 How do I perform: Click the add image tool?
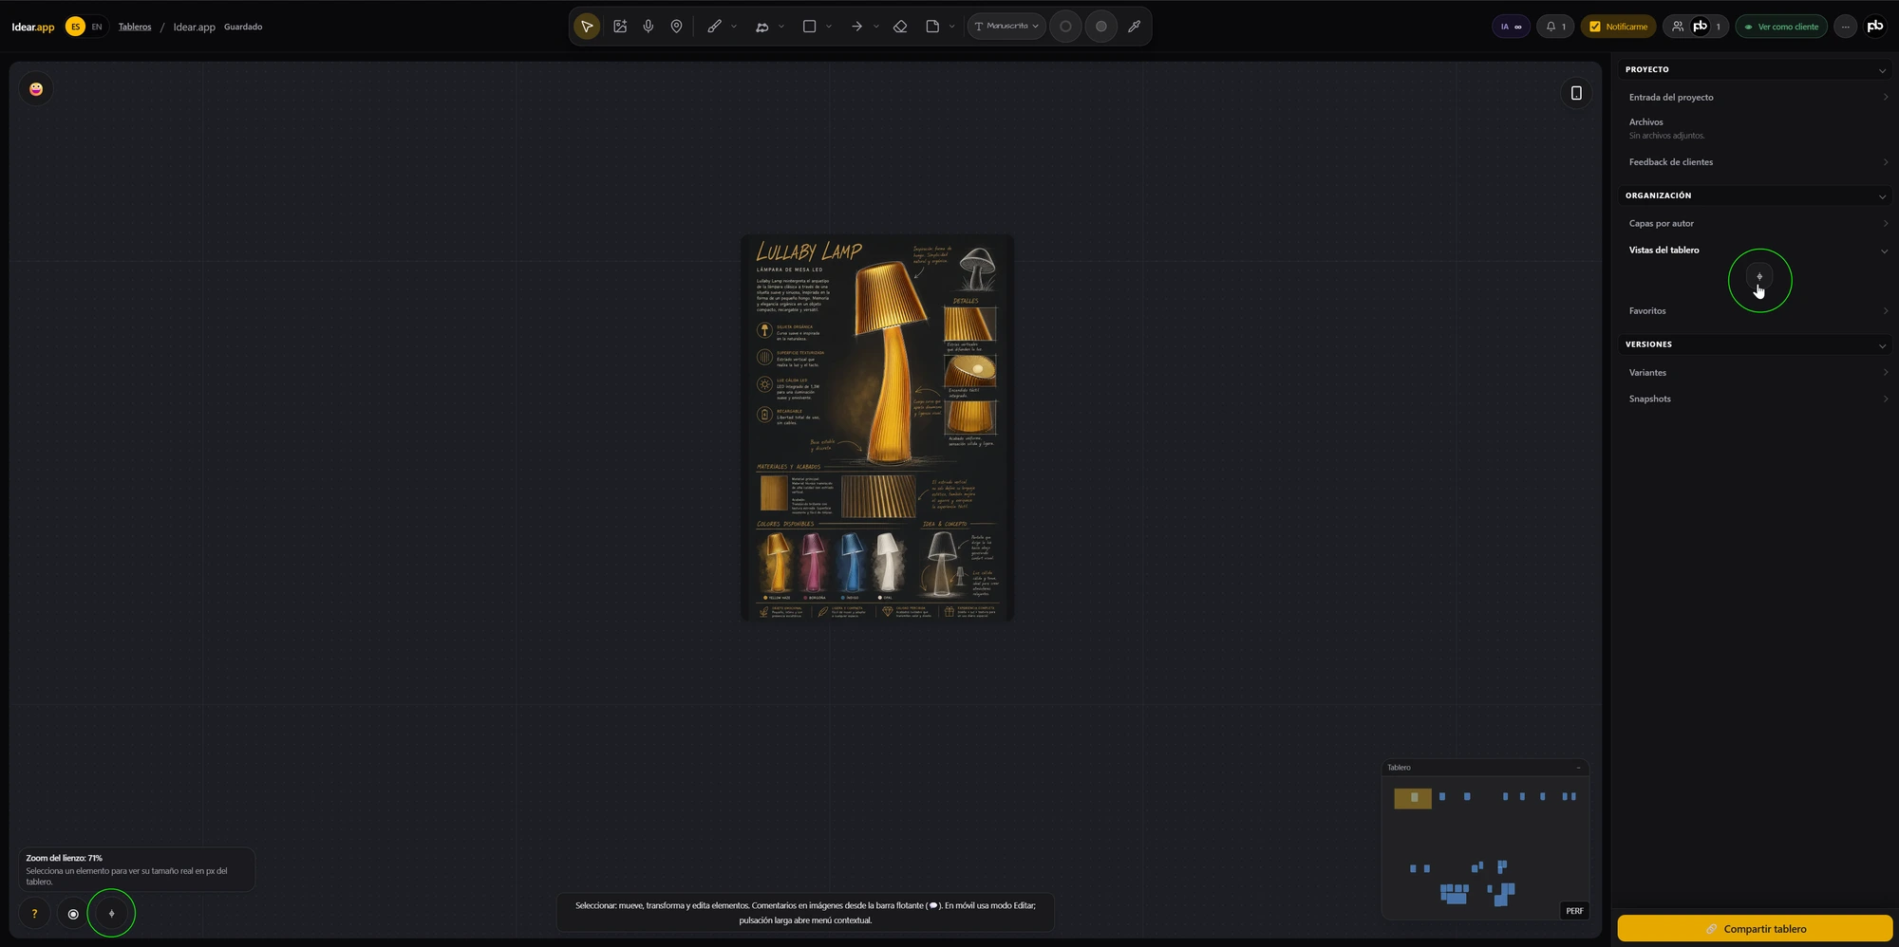point(620,27)
